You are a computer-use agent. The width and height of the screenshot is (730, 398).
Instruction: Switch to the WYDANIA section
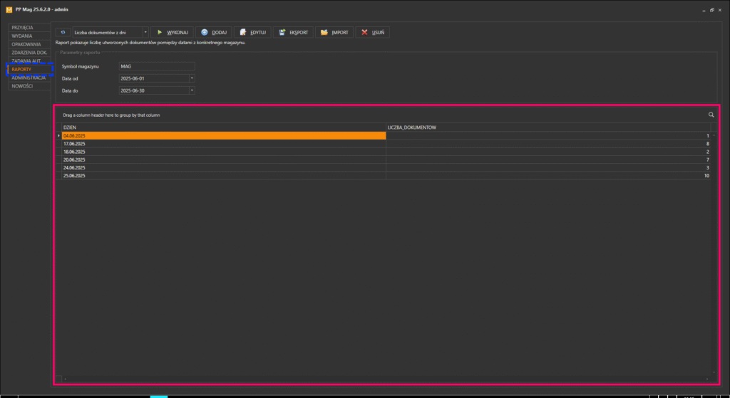(x=29, y=36)
